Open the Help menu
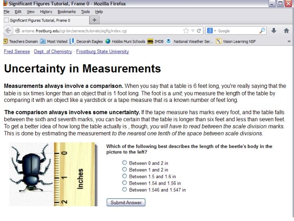 click(x=99, y=11)
